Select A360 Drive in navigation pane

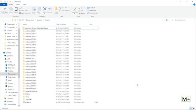11,68
